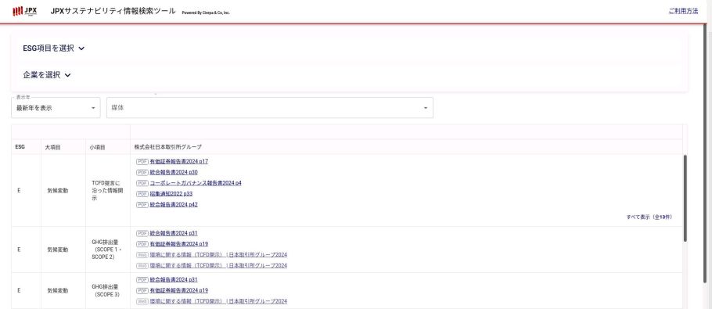Image resolution: width=712 pixels, height=309 pixels.
Task: Click the JPXサステナビリティ情報検索ツール title
Action: (x=113, y=12)
